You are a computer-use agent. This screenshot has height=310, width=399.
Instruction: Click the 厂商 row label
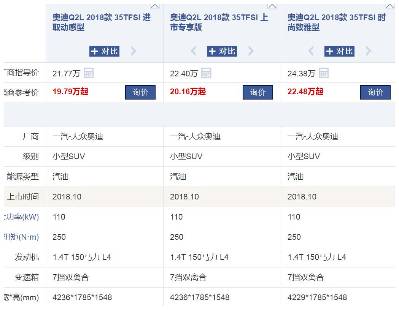pyautogui.click(x=31, y=136)
